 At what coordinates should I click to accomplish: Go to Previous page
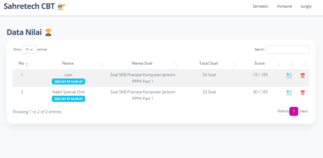284,111
